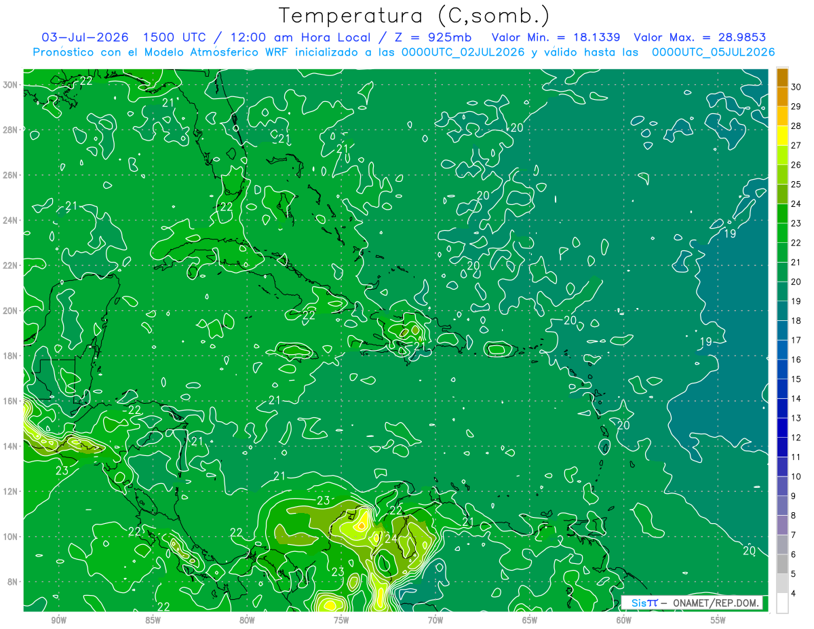
Task: Click the '24' contour label on the map
Action: (x=391, y=538)
